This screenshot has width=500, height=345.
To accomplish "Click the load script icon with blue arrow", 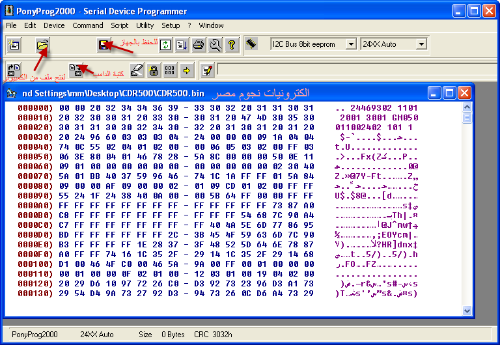I will pos(182,45).
